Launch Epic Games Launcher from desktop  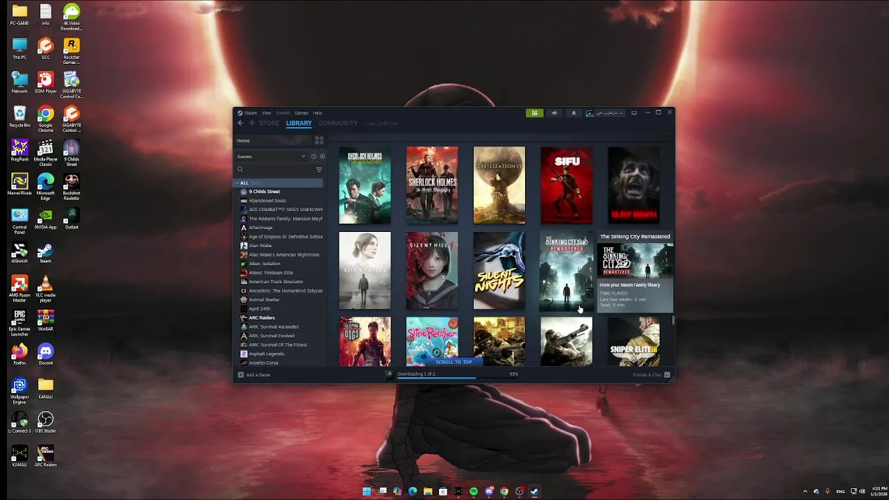click(19, 322)
